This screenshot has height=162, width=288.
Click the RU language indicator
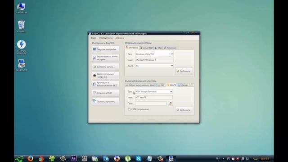218,158
